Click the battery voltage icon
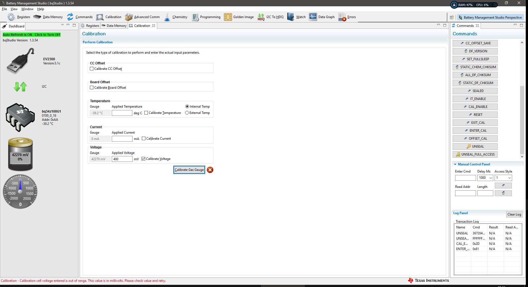Viewport: 528px width, 287px height. pyautogui.click(x=20, y=154)
